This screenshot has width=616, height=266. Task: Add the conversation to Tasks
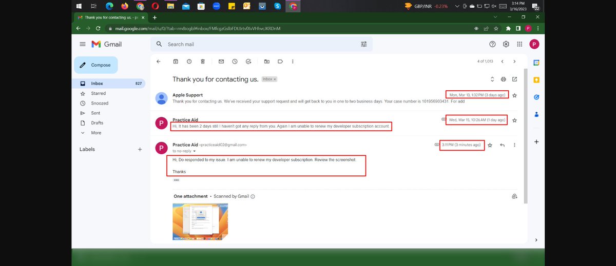point(248,62)
